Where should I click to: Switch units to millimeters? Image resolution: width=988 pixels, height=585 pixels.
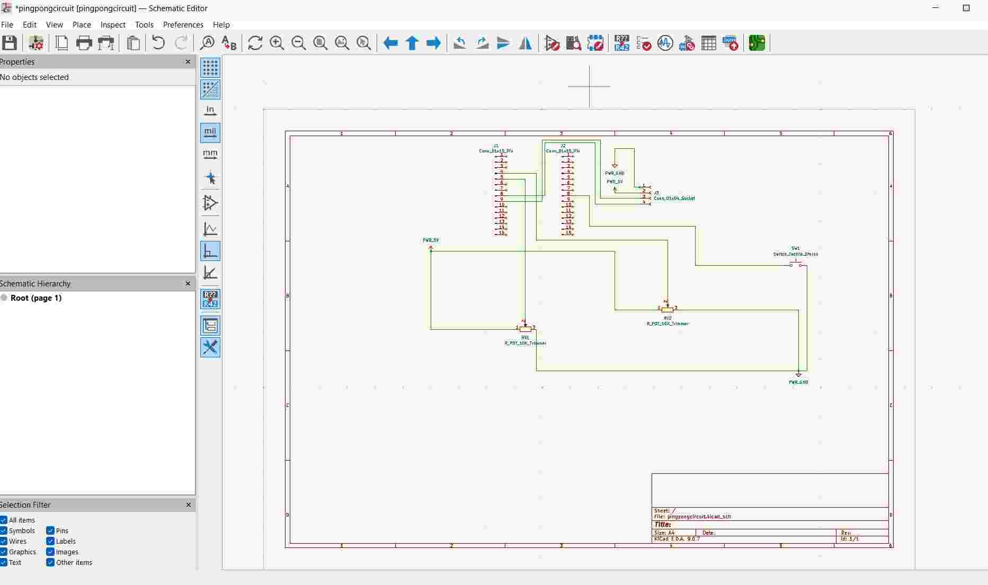(210, 154)
